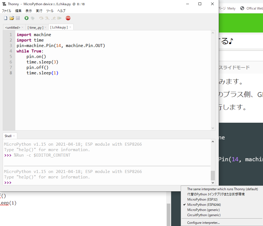Minimize the Thonny window

pyautogui.click(x=188, y=4)
